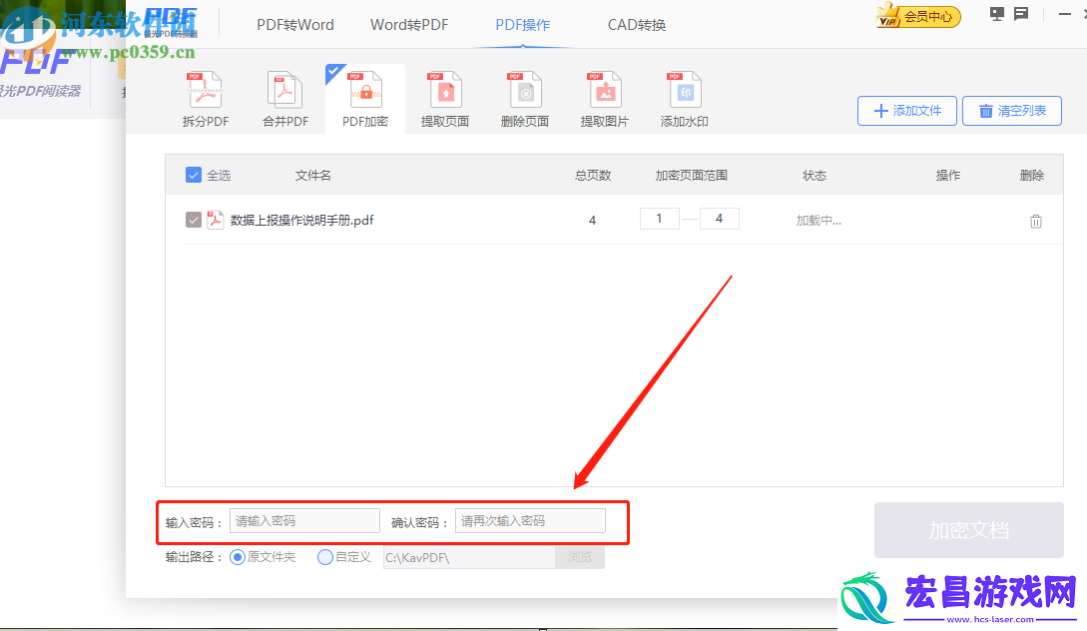Click the 总页数 column header
This screenshot has height=631, width=1087.
(x=593, y=176)
